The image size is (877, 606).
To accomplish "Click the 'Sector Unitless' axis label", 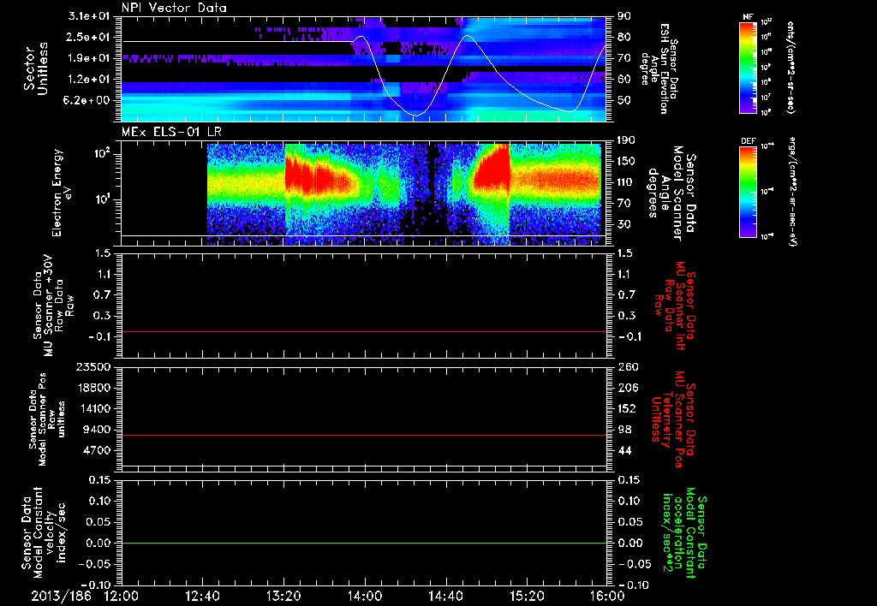I will pyautogui.click(x=36, y=68).
